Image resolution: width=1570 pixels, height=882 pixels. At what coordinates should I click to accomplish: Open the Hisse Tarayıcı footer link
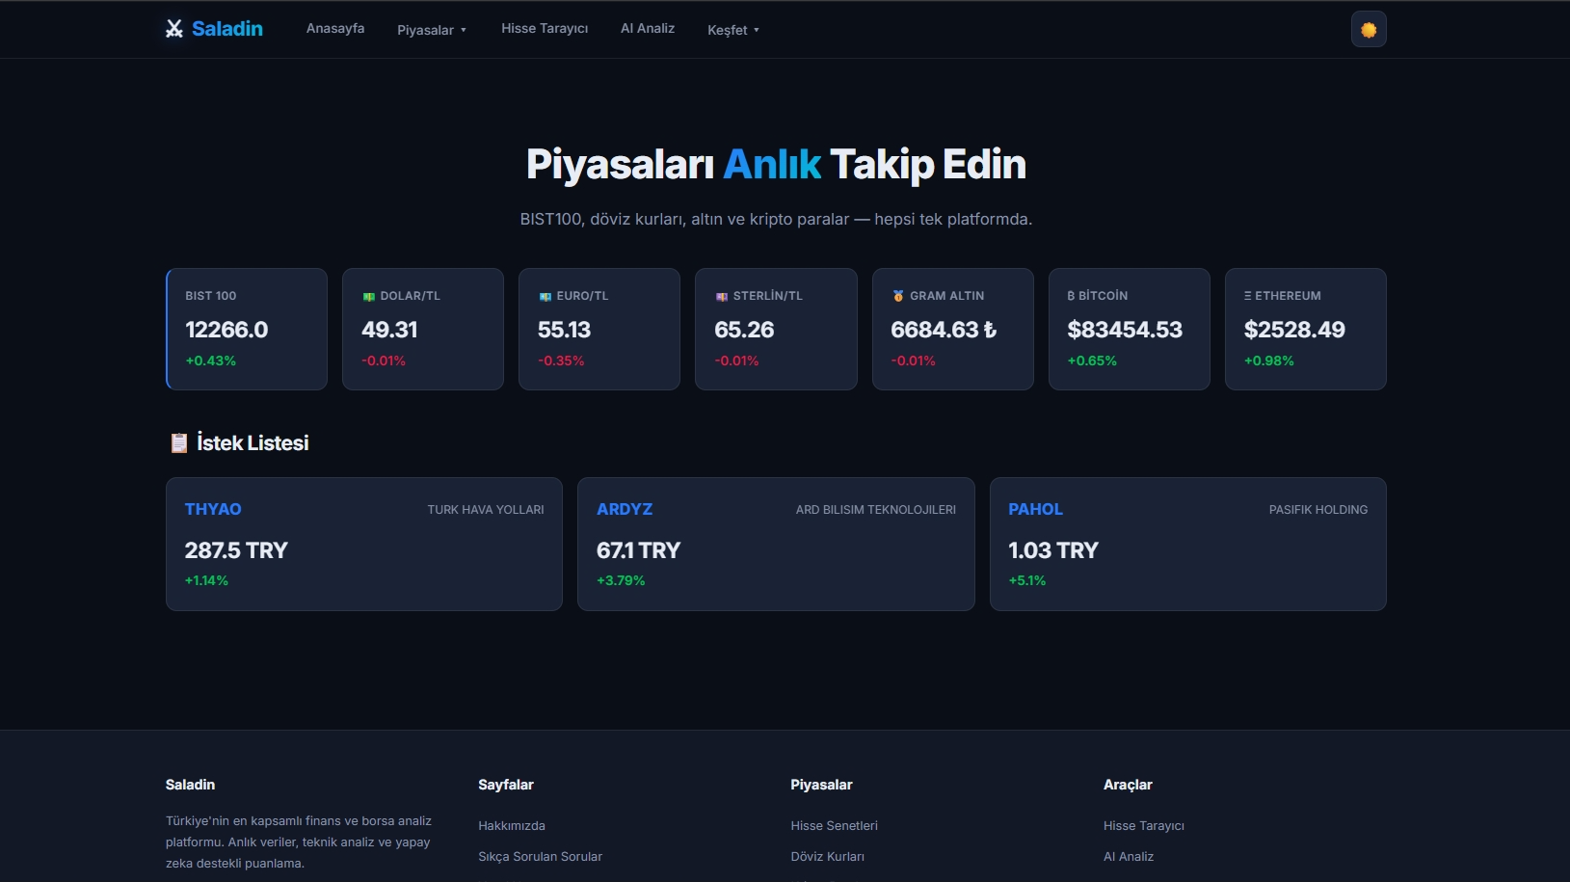(1144, 825)
